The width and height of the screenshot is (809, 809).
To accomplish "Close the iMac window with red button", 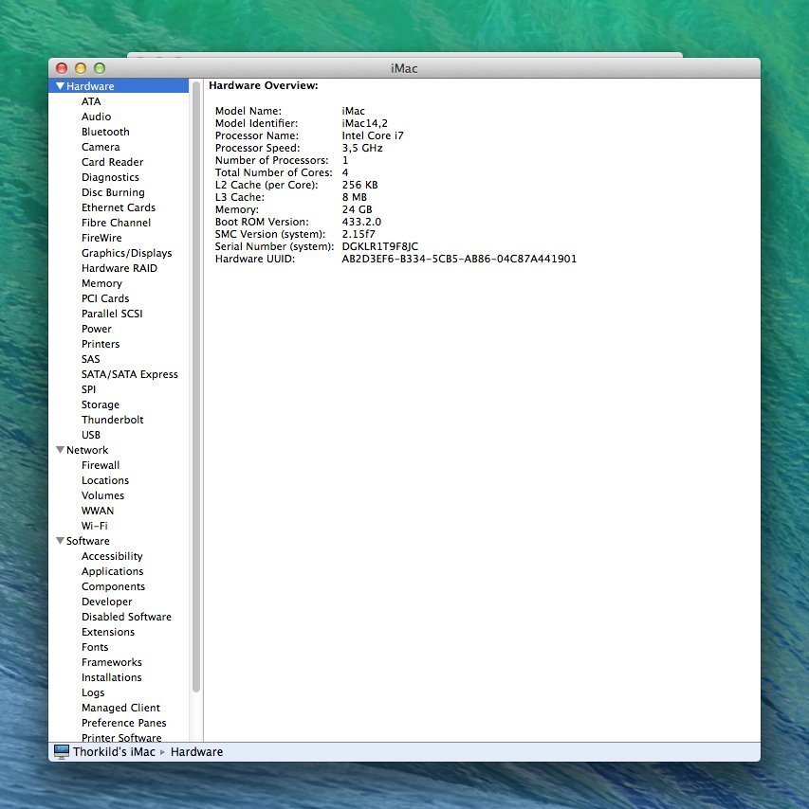I will (62, 68).
